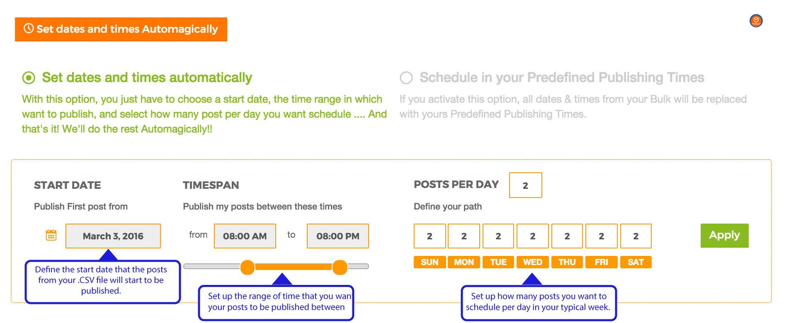This screenshot has width=796, height=323.
Task: Click the posts count box above MON
Action: point(464,236)
